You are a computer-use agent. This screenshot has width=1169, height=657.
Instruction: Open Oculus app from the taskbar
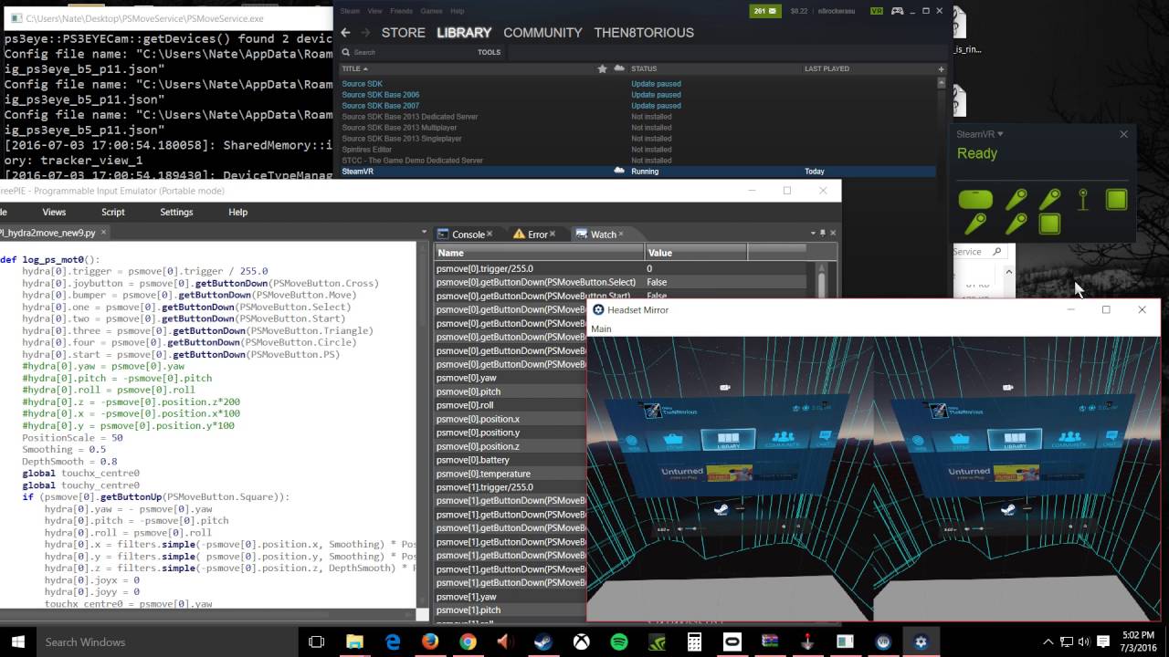click(x=732, y=641)
